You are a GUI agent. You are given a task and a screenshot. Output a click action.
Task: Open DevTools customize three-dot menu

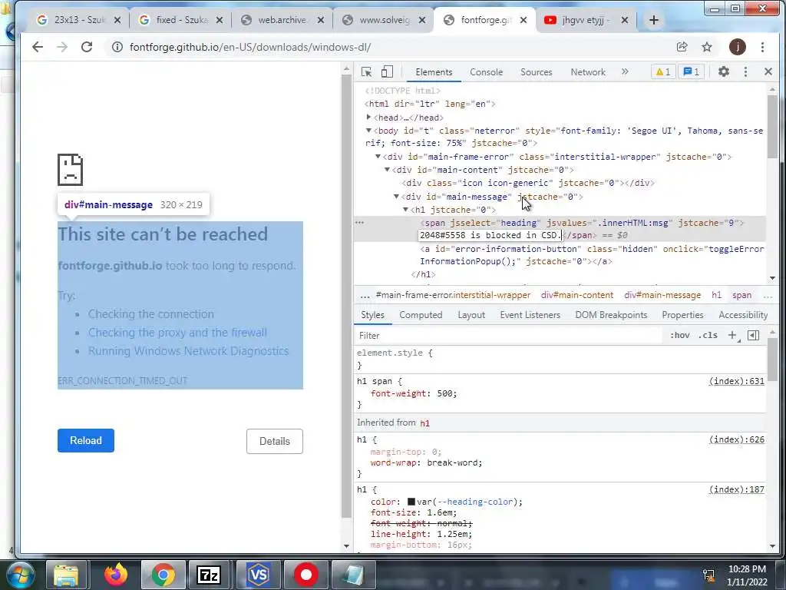click(745, 71)
